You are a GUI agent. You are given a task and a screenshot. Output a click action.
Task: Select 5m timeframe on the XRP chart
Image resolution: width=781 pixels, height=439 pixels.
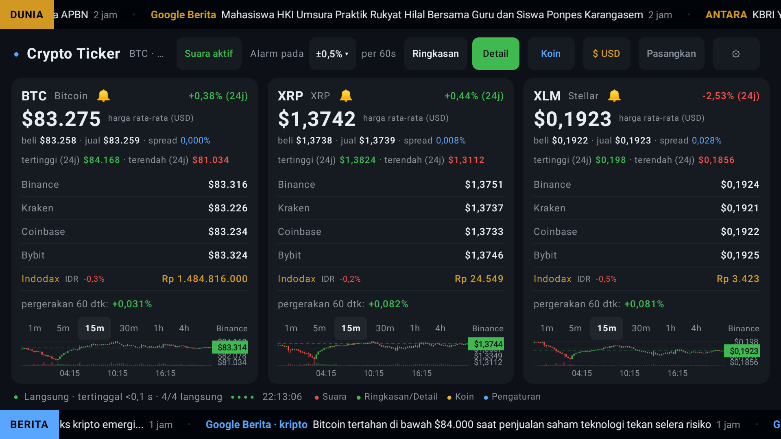click(x=319, y=328)
